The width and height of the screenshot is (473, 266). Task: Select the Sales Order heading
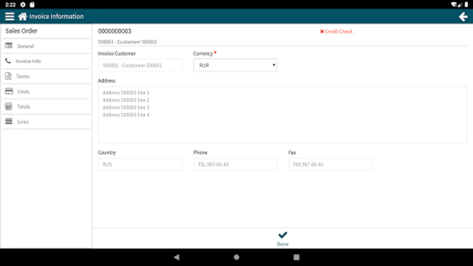point(21,31)
